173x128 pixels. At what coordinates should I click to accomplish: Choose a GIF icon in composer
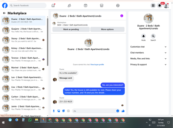69,111
